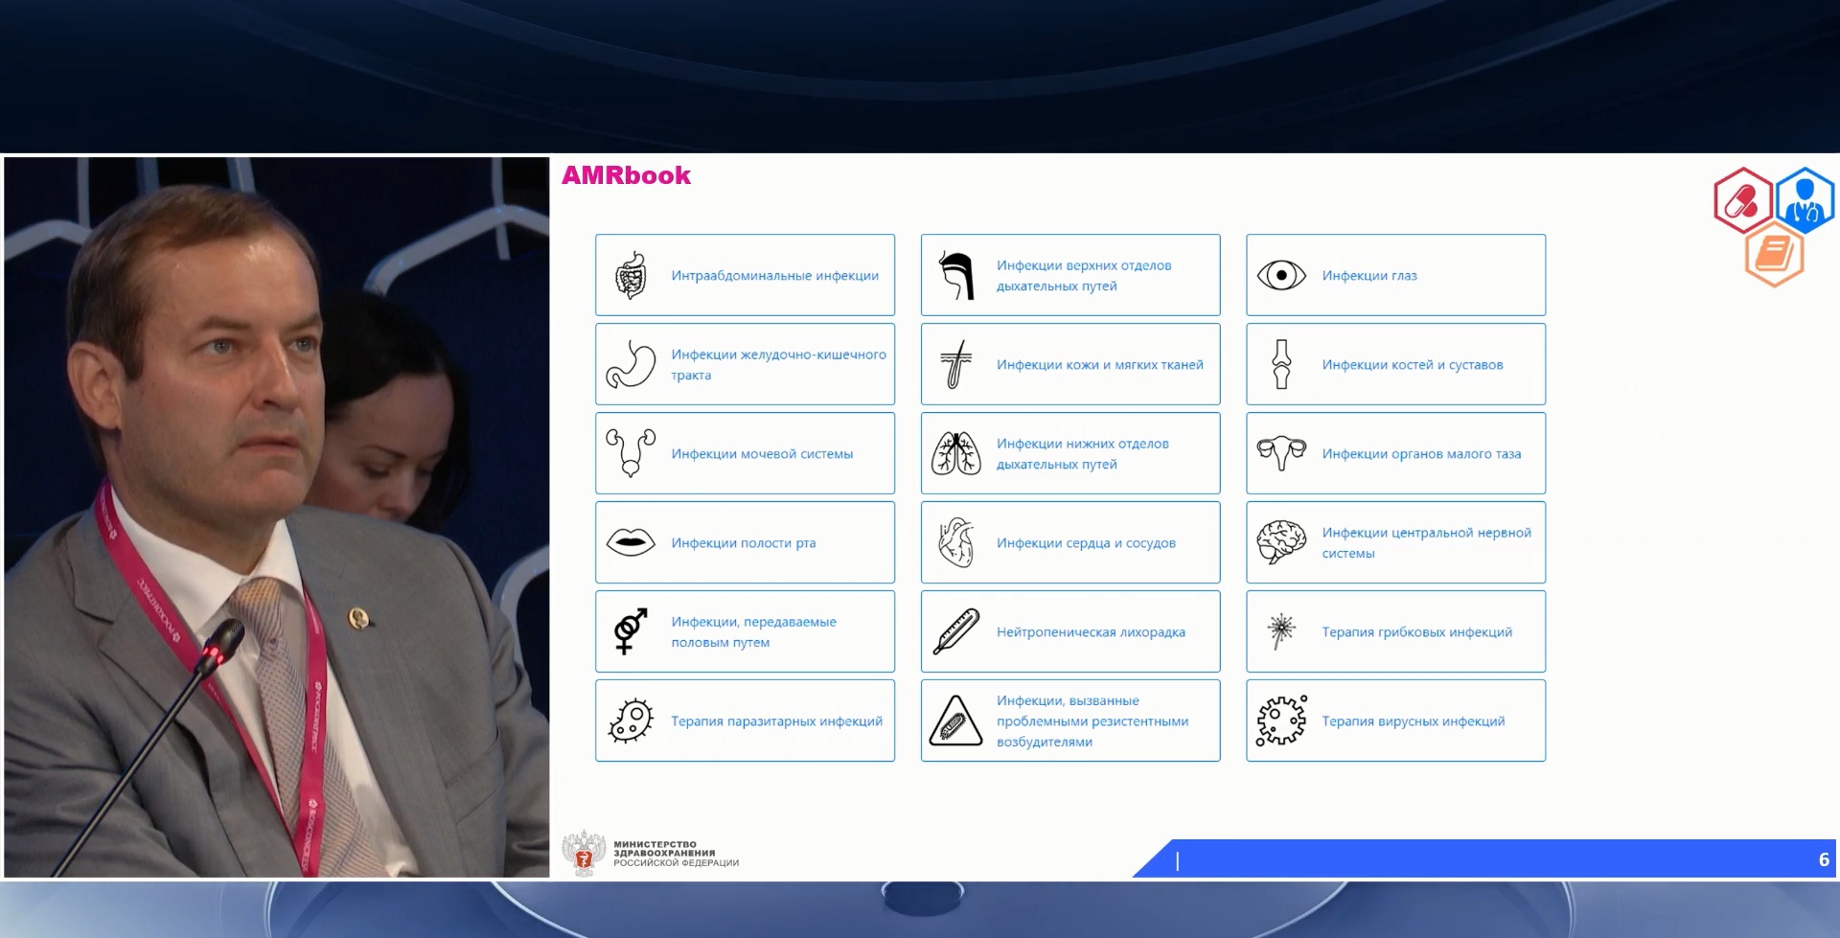Open Терапия паразитарных инфекций section
Viewport: 1840px width, 938px height.
745,721
